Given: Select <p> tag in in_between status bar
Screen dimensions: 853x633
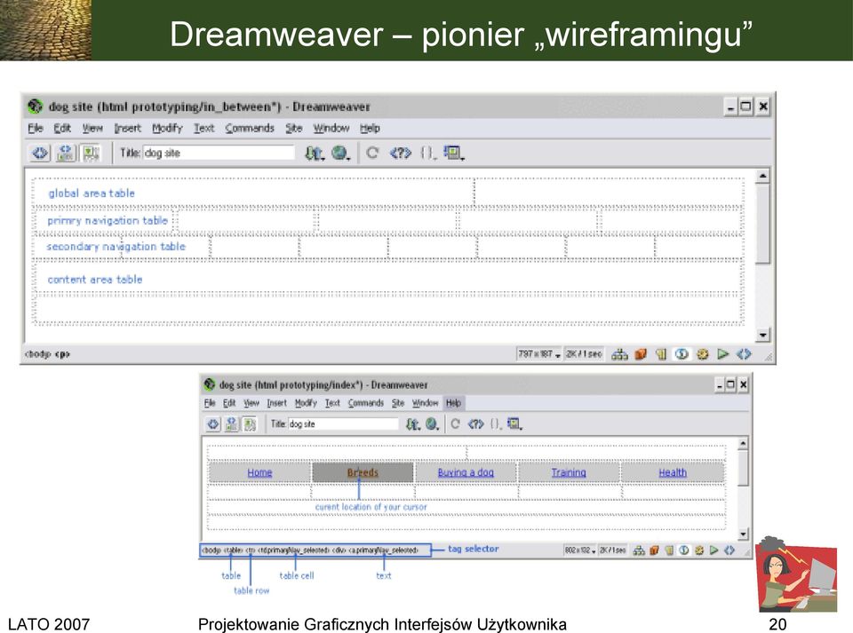Looking at the screenshot, I should point(62,354).
